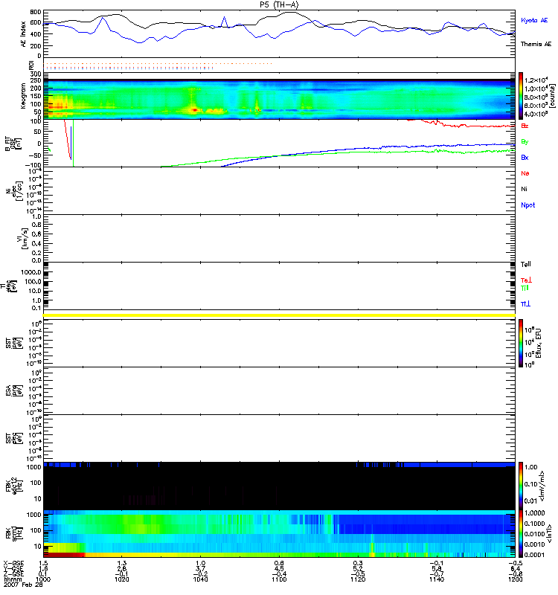Click the red Bz legend label
The height and width of the screenshot is (595, 558).
525,126
